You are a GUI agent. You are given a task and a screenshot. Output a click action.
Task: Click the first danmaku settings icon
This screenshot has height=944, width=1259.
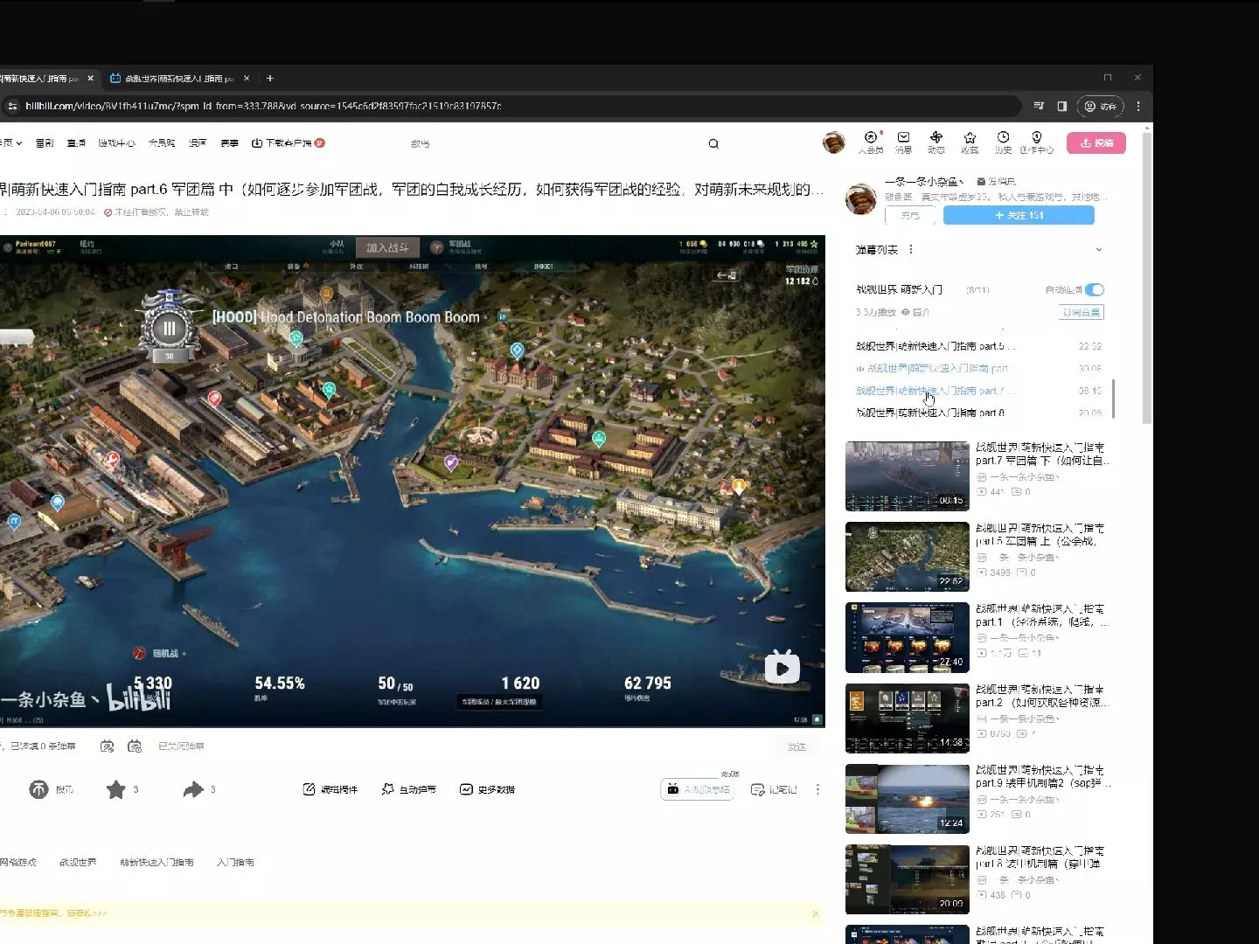tap(107, 746)
